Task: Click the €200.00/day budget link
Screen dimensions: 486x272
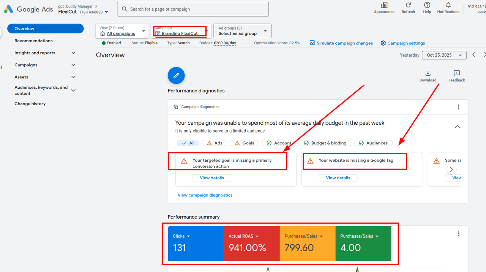Action: 225,43
